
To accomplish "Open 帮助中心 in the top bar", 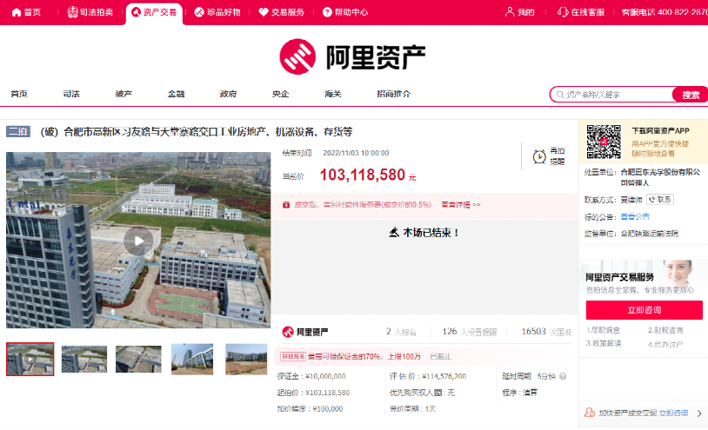I will [x=345, y=12].
